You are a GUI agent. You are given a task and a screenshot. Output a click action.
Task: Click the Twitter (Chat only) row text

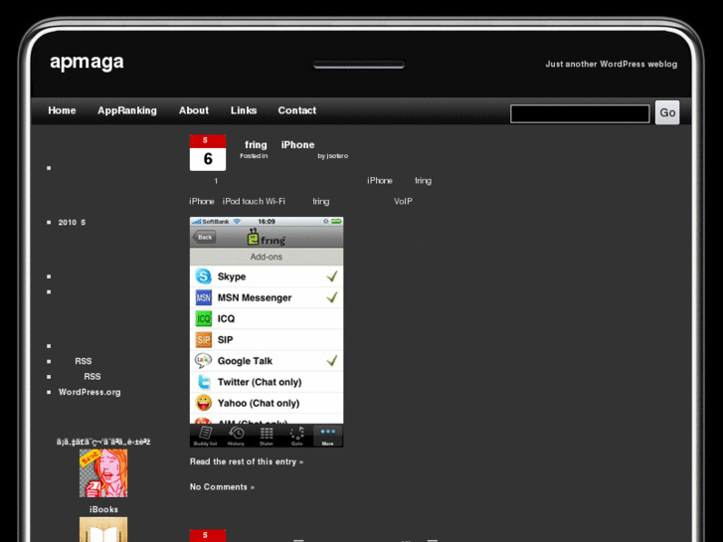coord(260,382)
